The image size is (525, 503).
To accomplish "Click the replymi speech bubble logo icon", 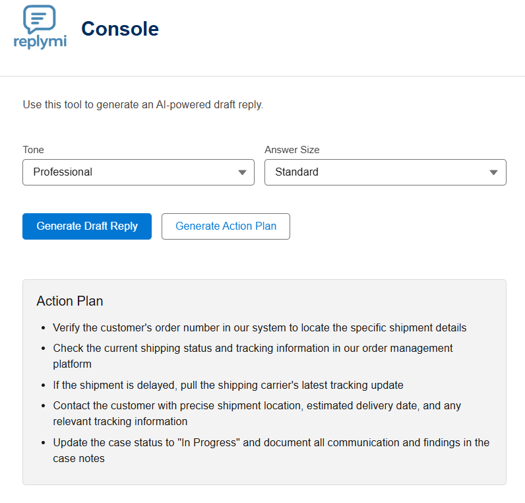I will tap(40, 19).
